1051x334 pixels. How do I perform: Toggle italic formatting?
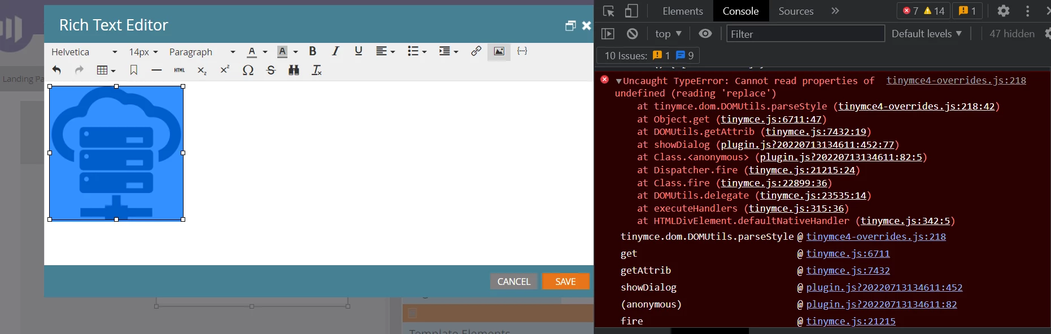(335, 51)
